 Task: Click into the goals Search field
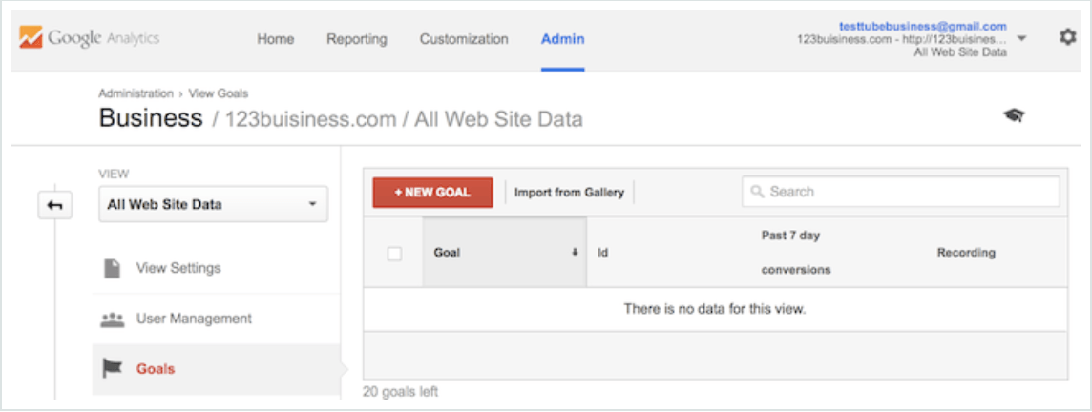click(x=907, y=192)
